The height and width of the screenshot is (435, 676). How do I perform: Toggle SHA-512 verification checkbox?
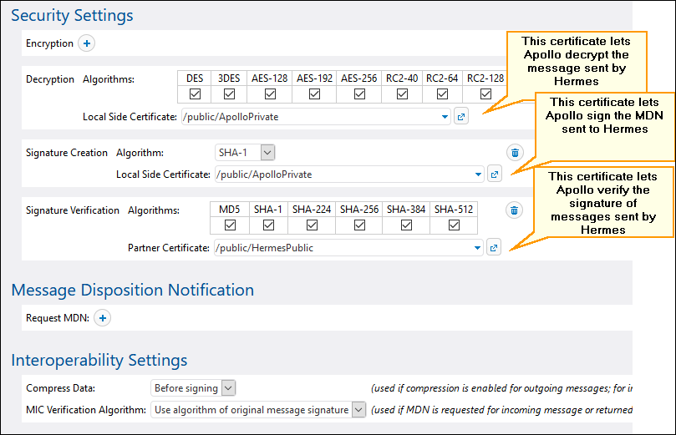coord(454,225)
